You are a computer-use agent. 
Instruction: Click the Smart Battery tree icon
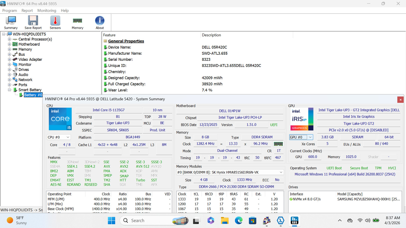coord(15,90)
